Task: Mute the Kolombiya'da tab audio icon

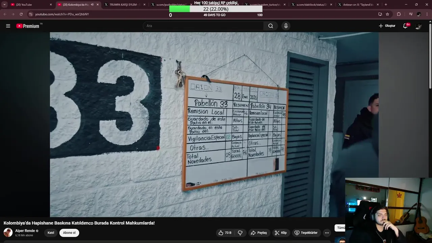Action: coord(92,5)
